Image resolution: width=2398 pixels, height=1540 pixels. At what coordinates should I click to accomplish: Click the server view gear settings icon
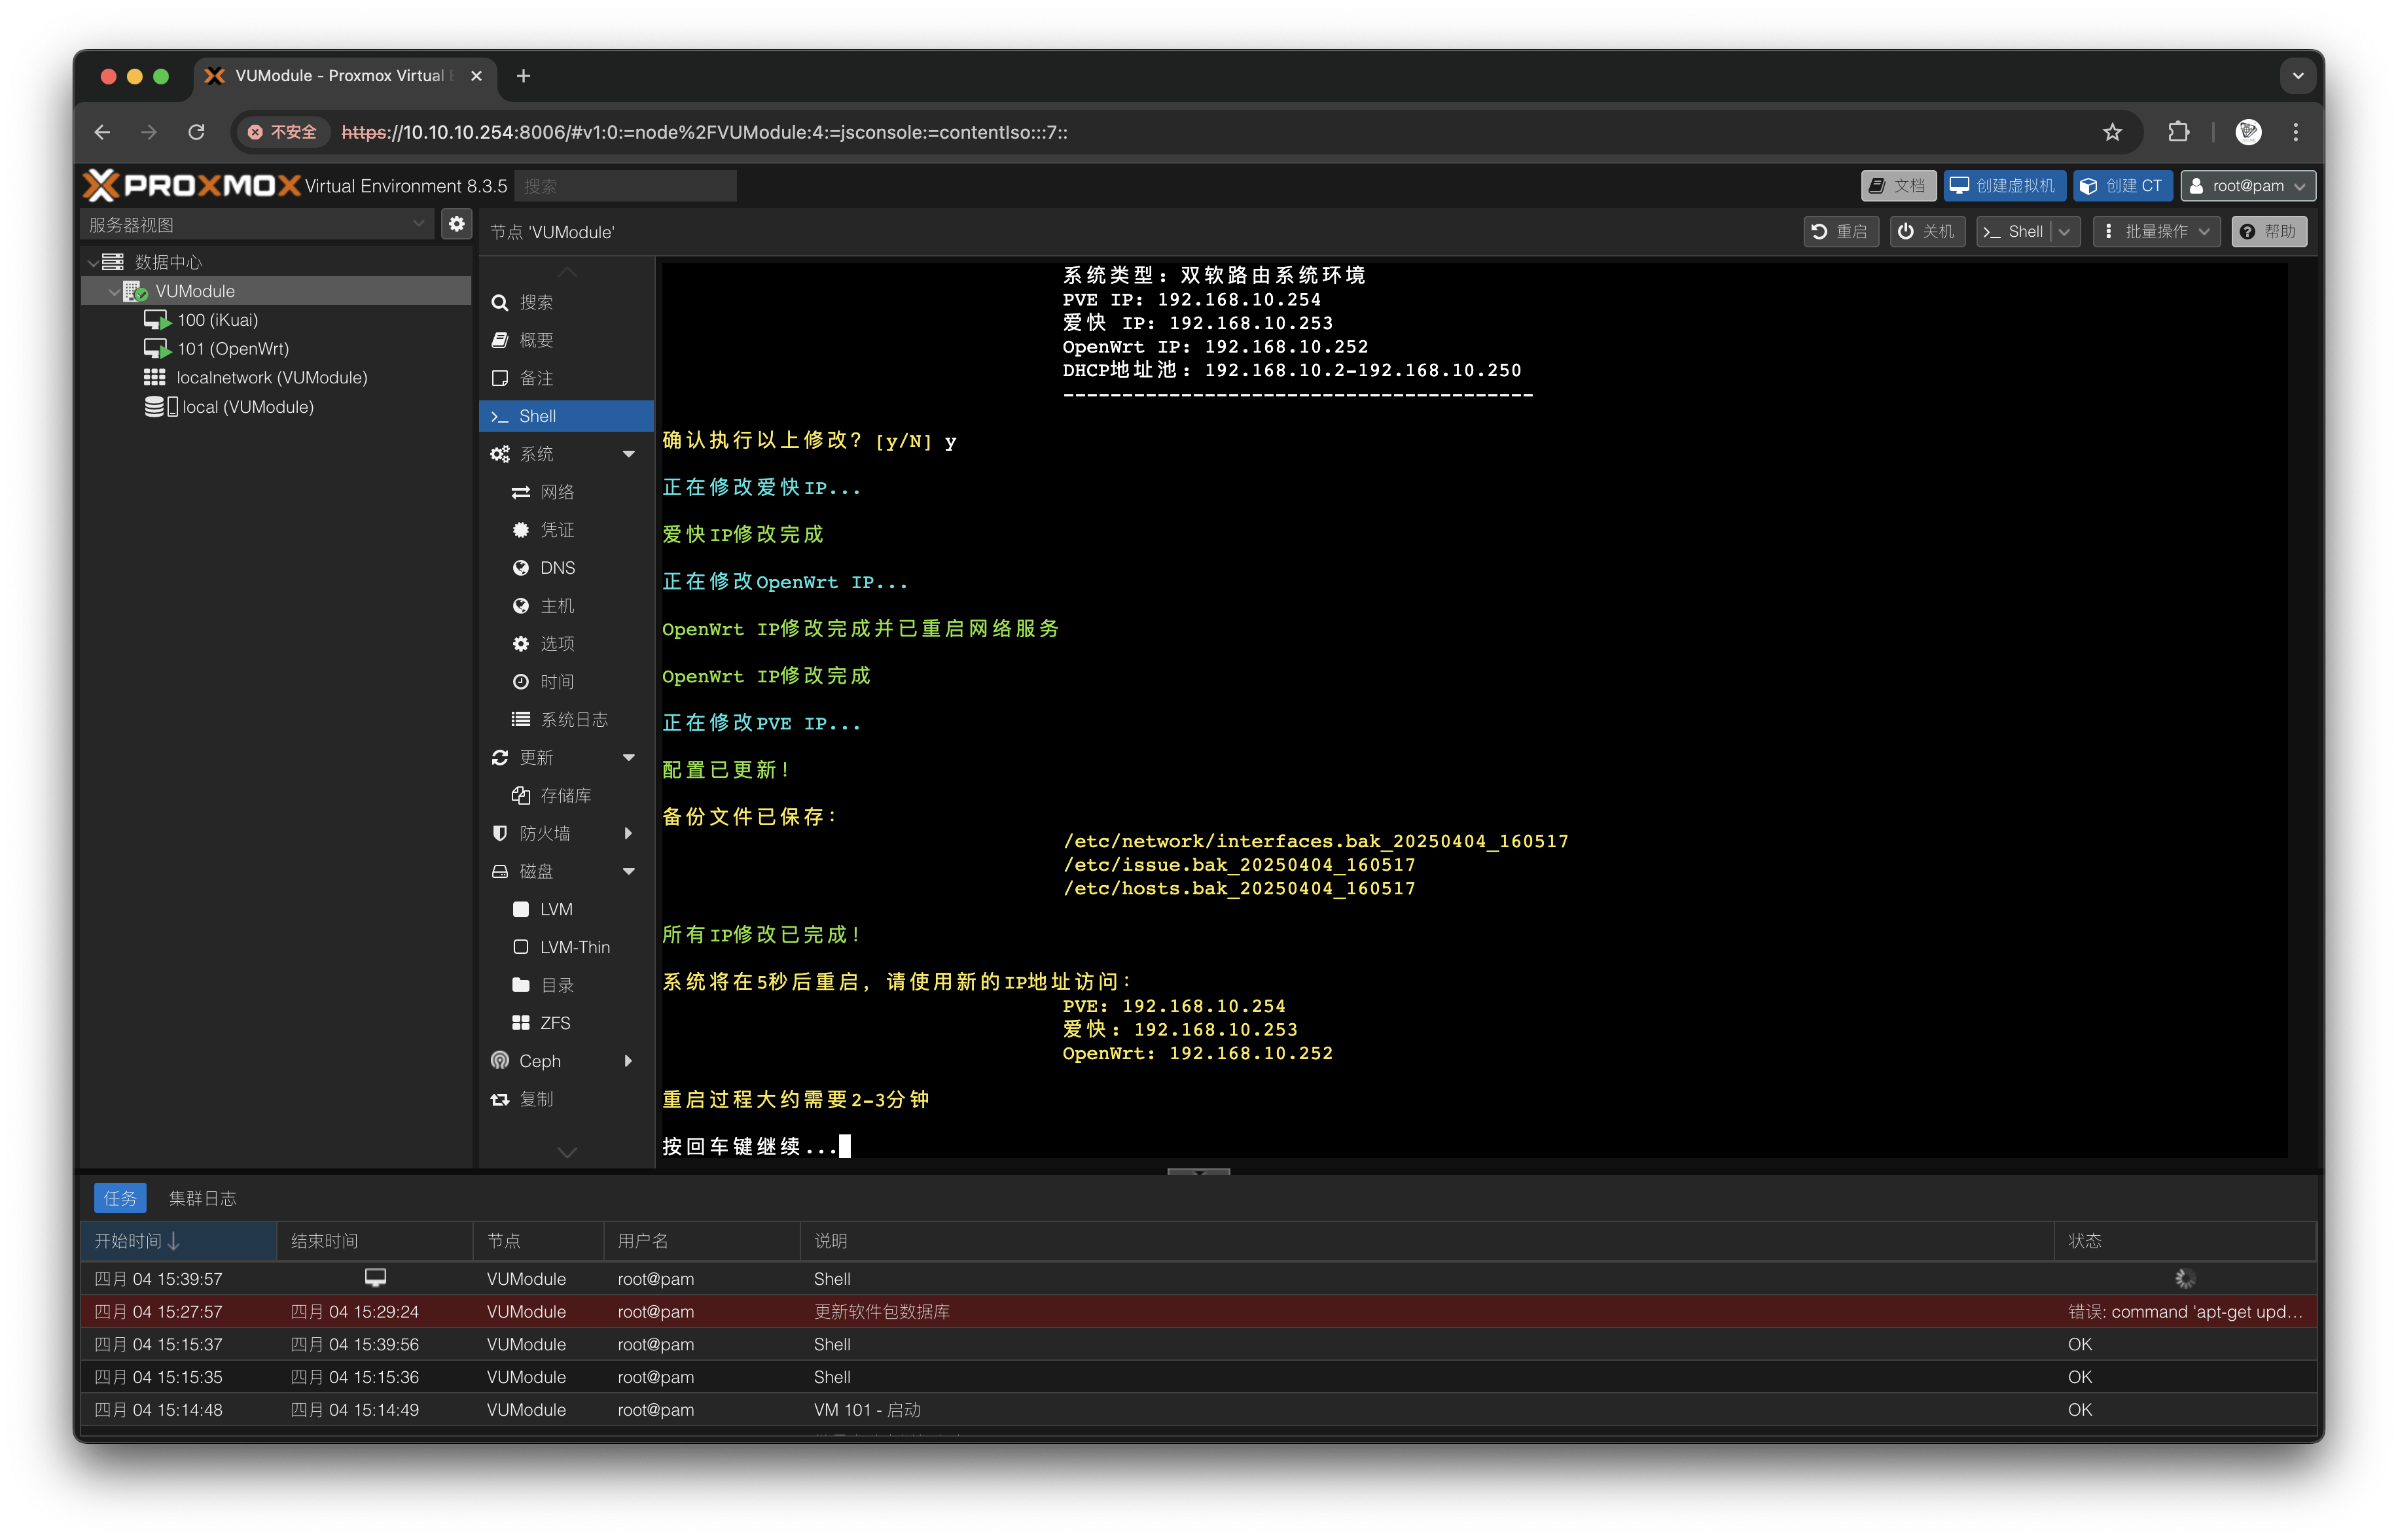(x=456, y=224)
